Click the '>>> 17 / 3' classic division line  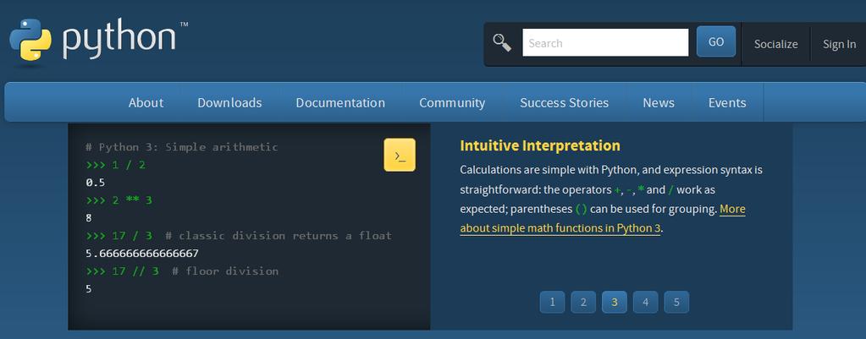point(239,236)
